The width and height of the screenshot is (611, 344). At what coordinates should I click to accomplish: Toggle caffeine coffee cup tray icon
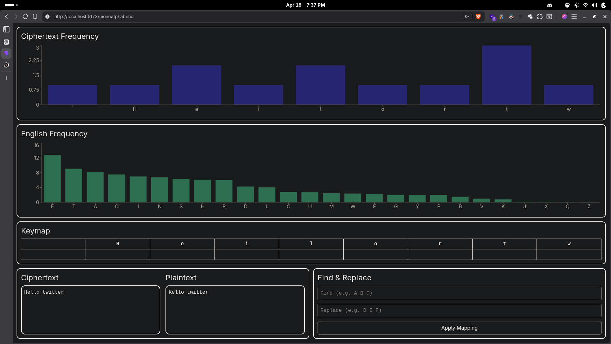click(567, 5)
